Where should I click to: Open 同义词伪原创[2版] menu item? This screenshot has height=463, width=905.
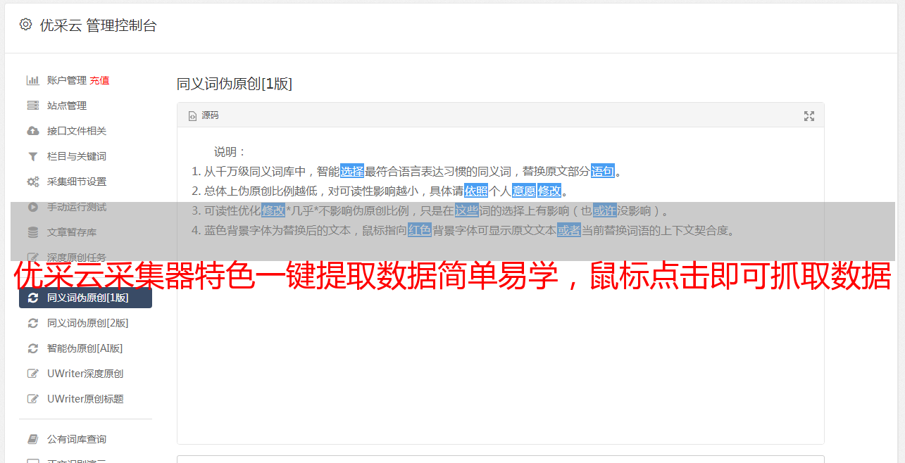coord(85,323)
